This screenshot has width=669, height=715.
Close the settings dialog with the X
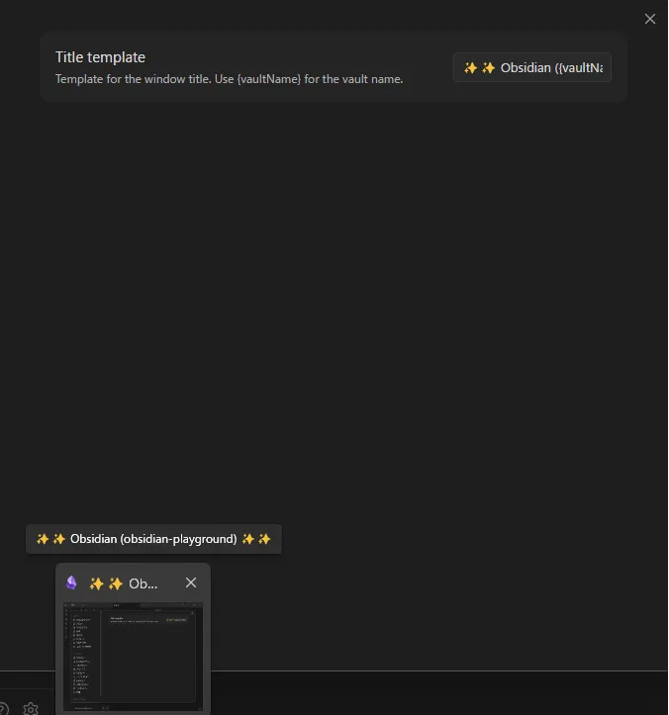pyautogui.click(x=650, y=19)
